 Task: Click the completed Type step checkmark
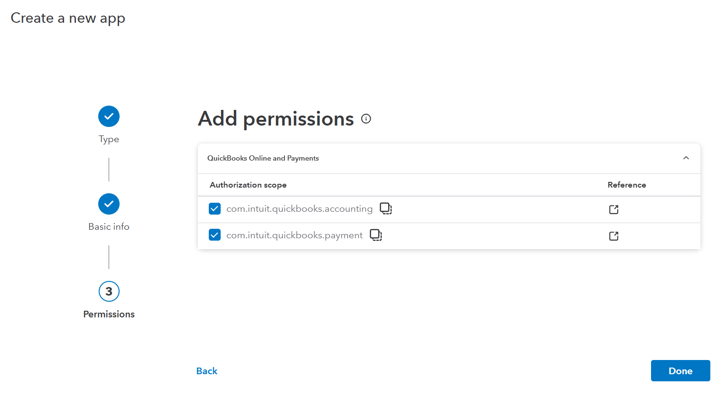click(109, 117)
